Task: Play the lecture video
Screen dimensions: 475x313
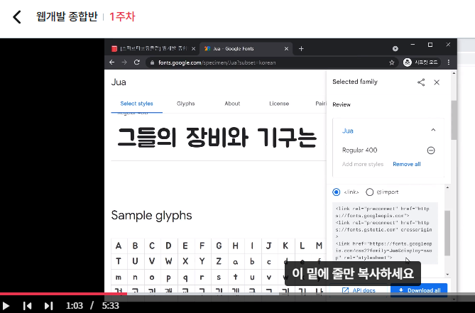Action: 6,306
